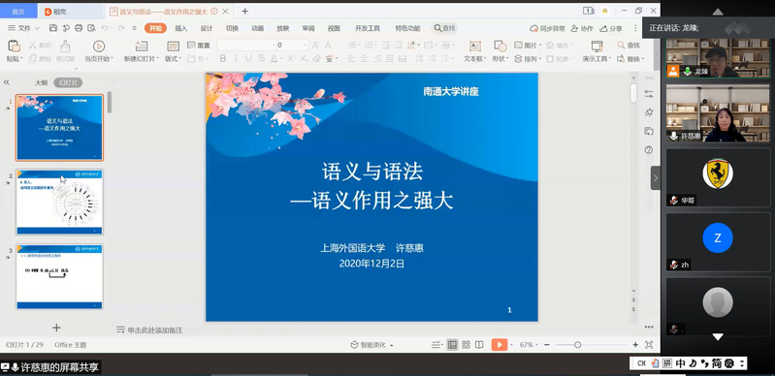Open the 审阅 ribbon tab
The image size is (775, 376).
(308, 28)
